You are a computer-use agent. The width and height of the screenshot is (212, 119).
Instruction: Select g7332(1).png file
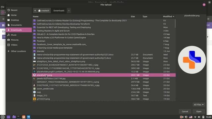pos(104,99)
